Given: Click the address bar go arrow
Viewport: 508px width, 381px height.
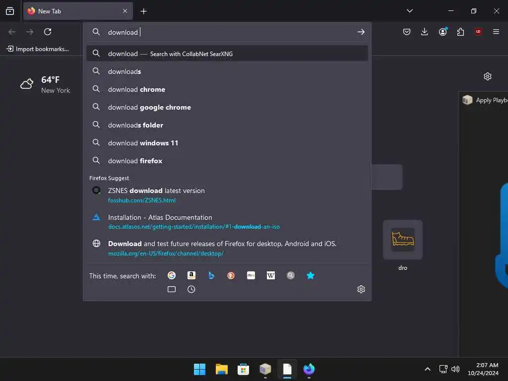Looking at the screenshot, I should pos(361,32).
